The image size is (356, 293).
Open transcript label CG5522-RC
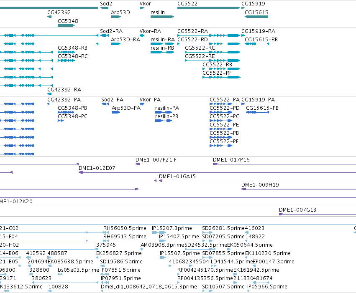[x=200, y=48]
